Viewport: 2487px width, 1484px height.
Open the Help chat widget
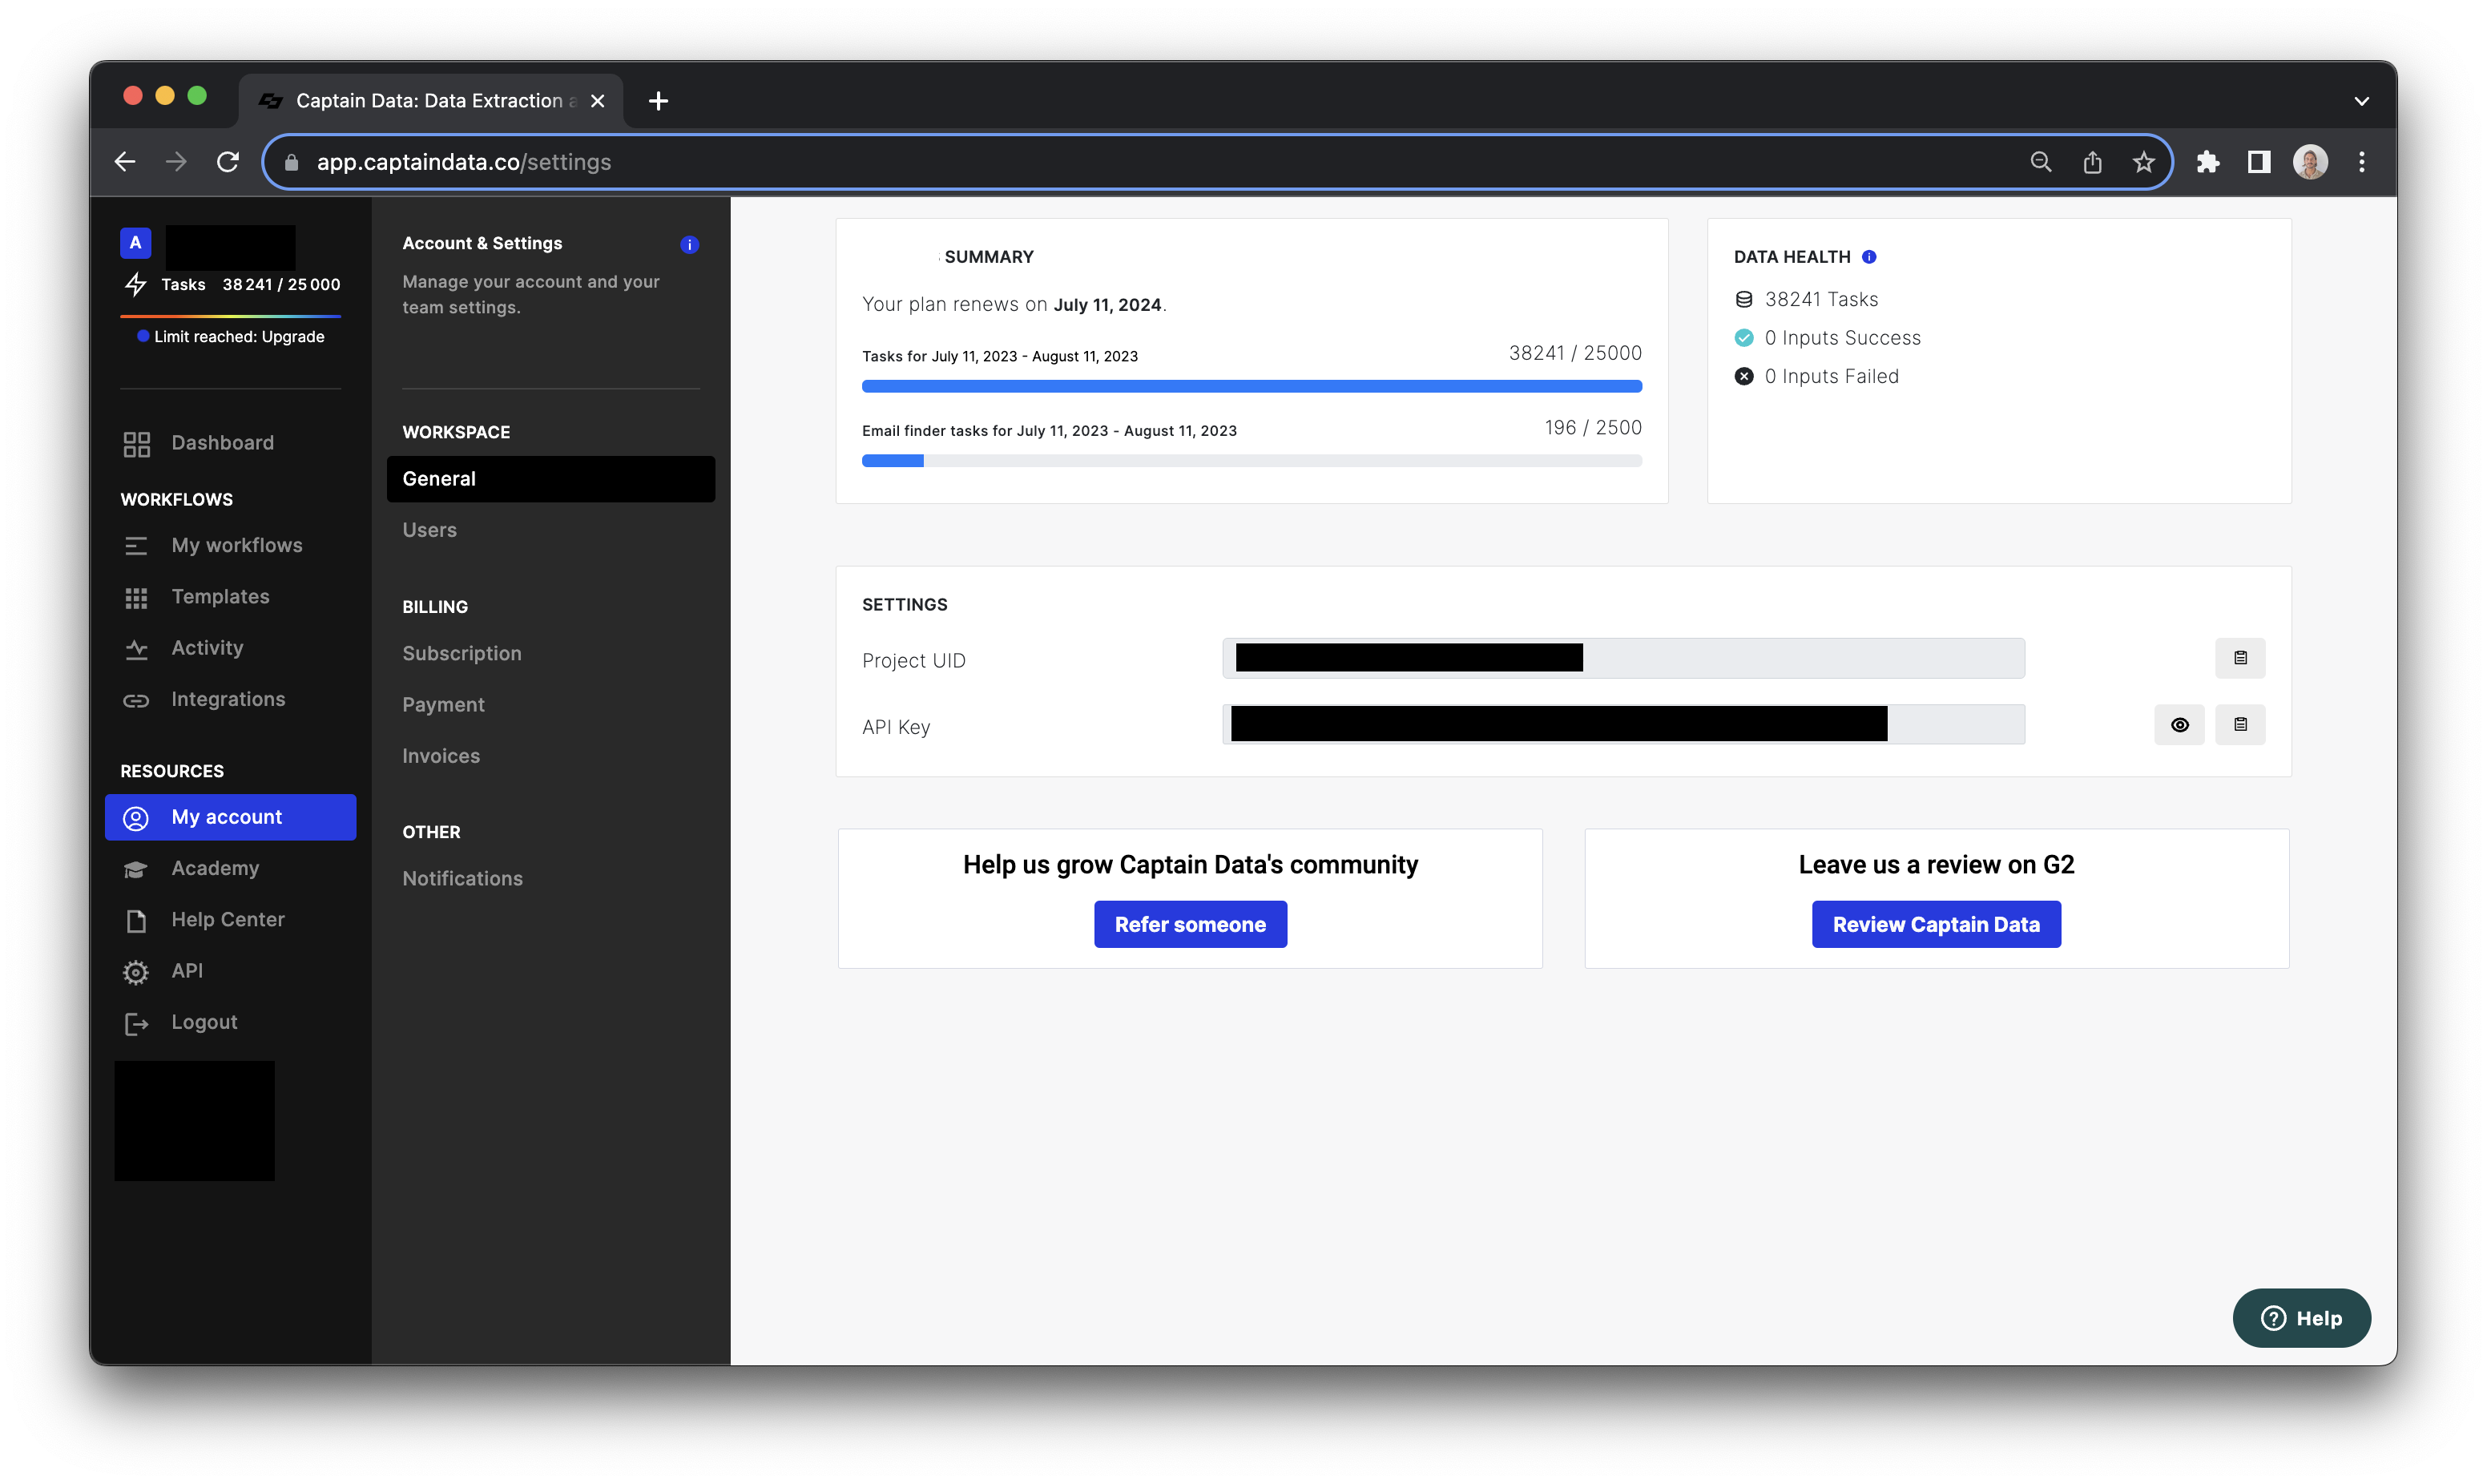(2301, 1318)
